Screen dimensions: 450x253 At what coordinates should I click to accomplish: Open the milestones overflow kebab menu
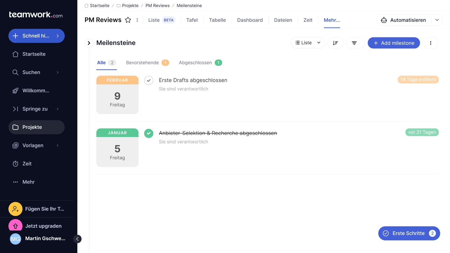(431, 43)
